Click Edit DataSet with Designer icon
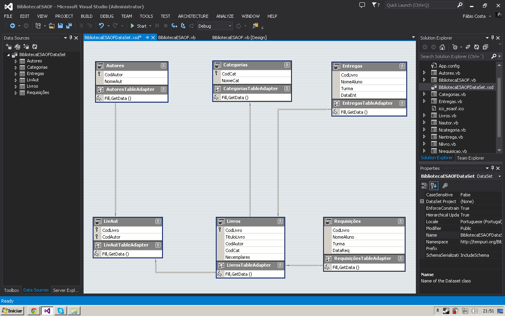The height and width of the screenshot is (316, 505). pos(17,47)
